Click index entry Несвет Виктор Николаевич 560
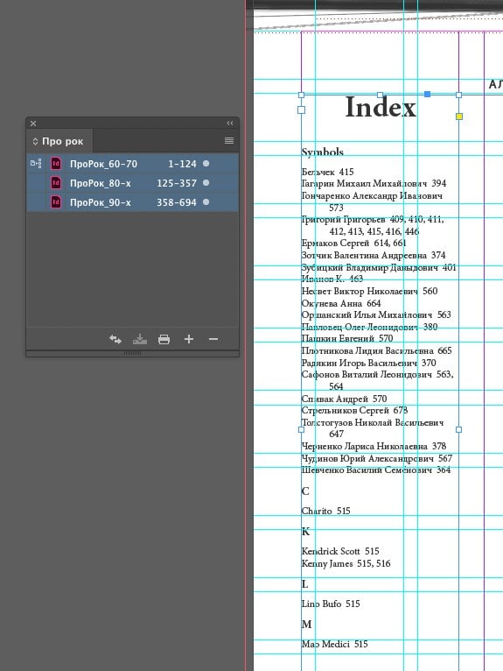The image size is (503, 671). [370, 291]
